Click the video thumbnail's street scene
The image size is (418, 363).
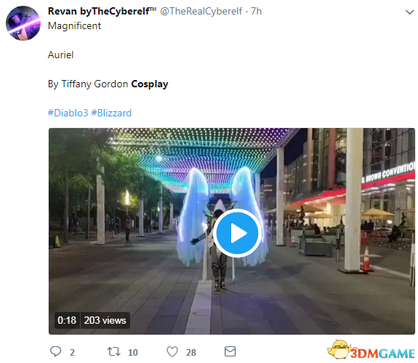(232, 231)
